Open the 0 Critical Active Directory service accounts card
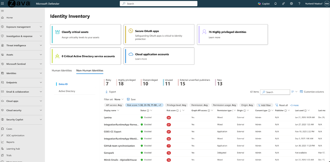This screenshot has height=162, width=330. [85, 56]
